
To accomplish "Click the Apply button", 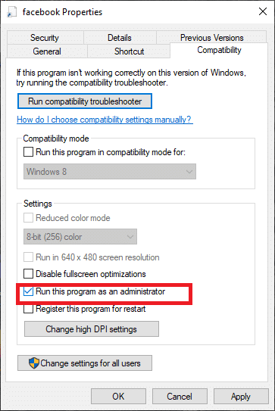I will pyautogui.click(x=241, y=396).
